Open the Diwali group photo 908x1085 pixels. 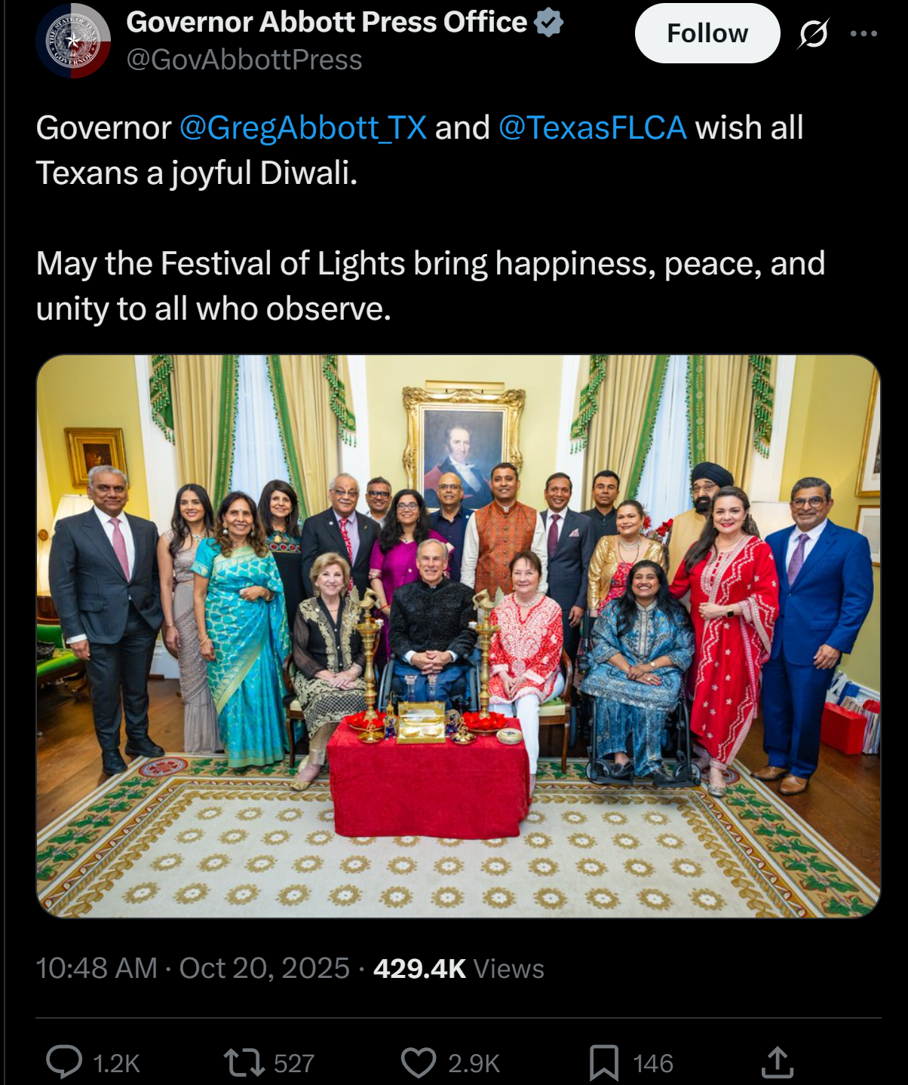[459, 636]
